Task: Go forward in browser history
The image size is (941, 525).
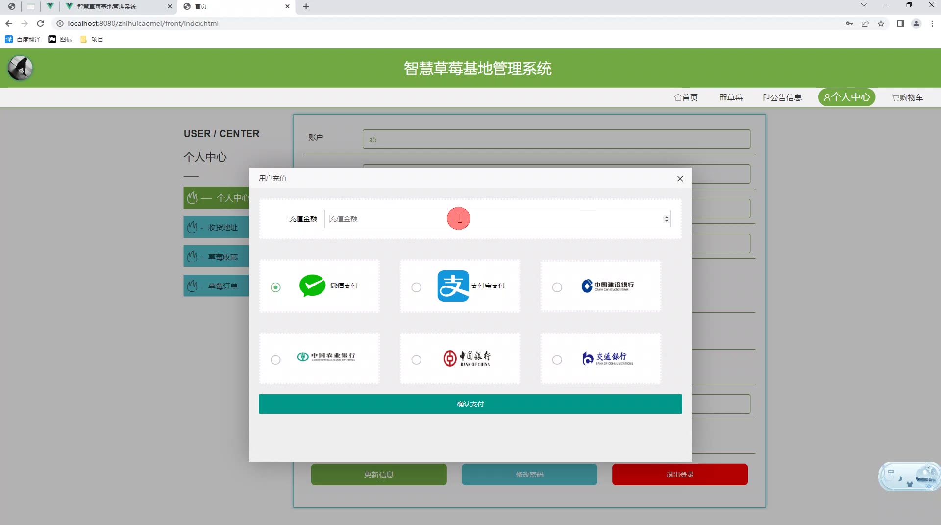Action: click(25, 24)
